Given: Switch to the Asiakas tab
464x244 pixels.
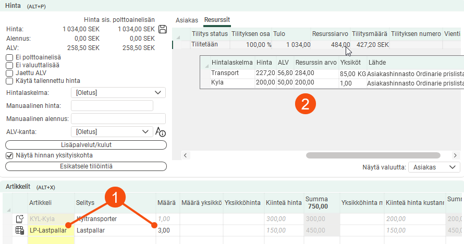Looking at the screenshot, I should pos(186,20).
